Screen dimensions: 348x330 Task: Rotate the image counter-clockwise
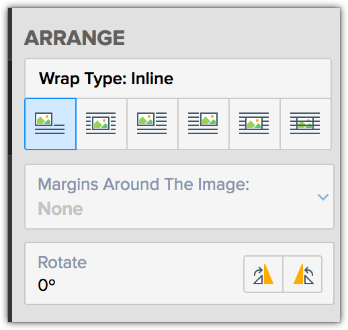(302, 274)
